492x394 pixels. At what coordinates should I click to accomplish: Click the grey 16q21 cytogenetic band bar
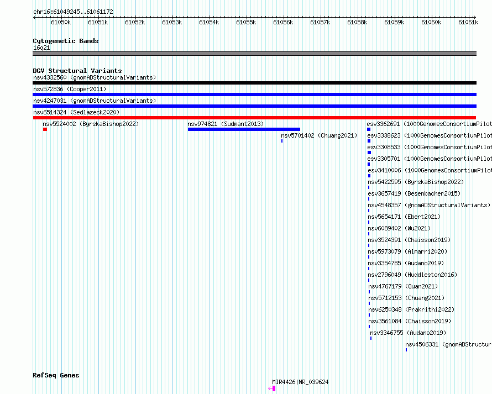pos(254,54)
